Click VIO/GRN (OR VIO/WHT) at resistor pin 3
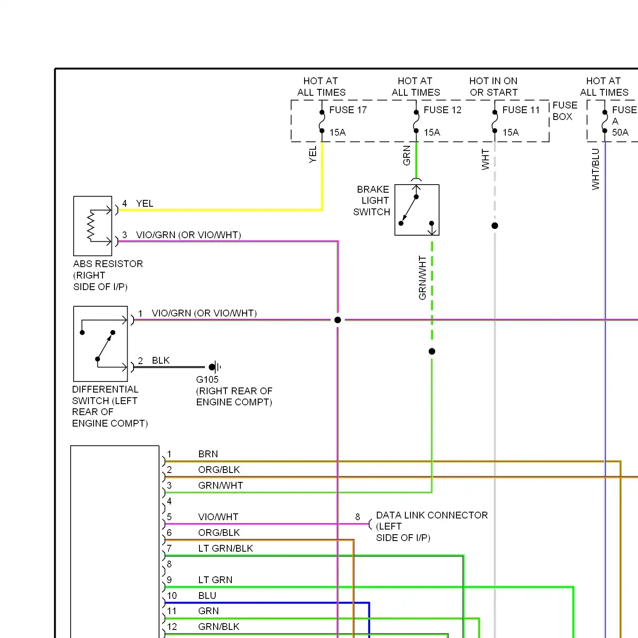Image resolution: width=638 pixels, height=638 pixels. click(188, 235)
